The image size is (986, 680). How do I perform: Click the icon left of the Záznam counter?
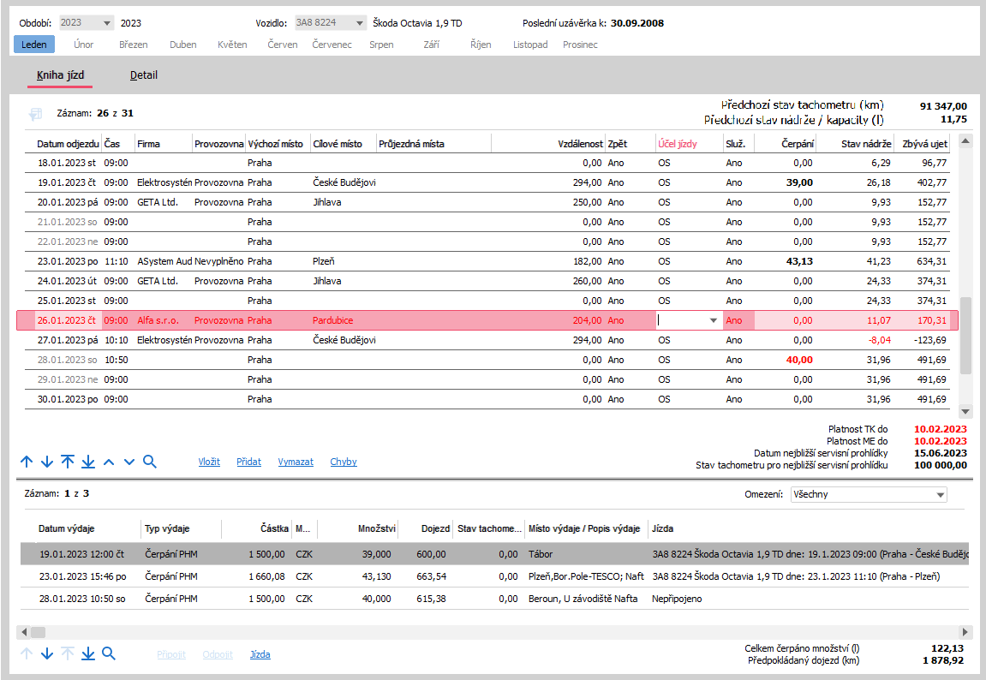tap(35, 114)
